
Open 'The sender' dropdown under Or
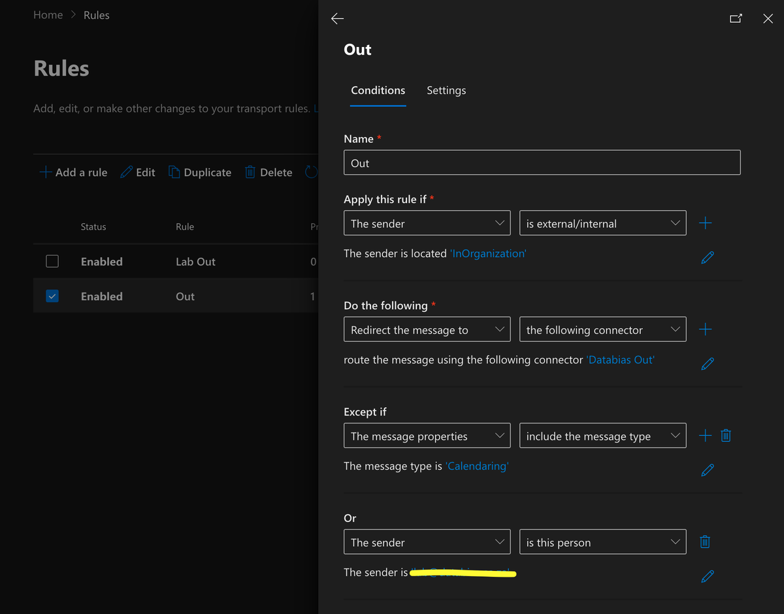click(x=427, y=542)
